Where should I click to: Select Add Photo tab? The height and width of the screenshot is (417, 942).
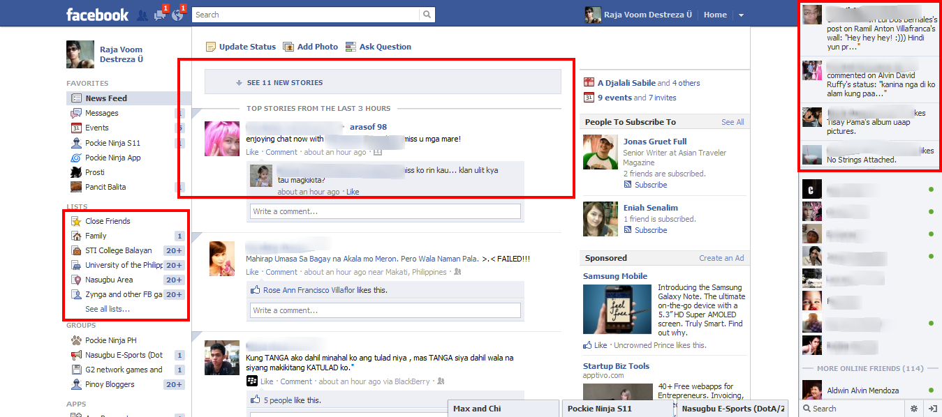click(310, 47)
